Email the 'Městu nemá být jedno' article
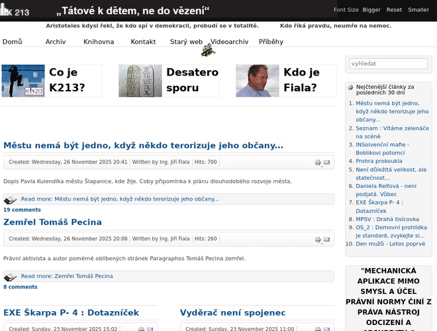Screen dimensions: 437x331 click(326, 162)
